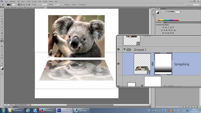Screen dimensions: 201x113
Task: Collapse the Gruppe 1 group triangle
Action: click(x=124, y=50)
